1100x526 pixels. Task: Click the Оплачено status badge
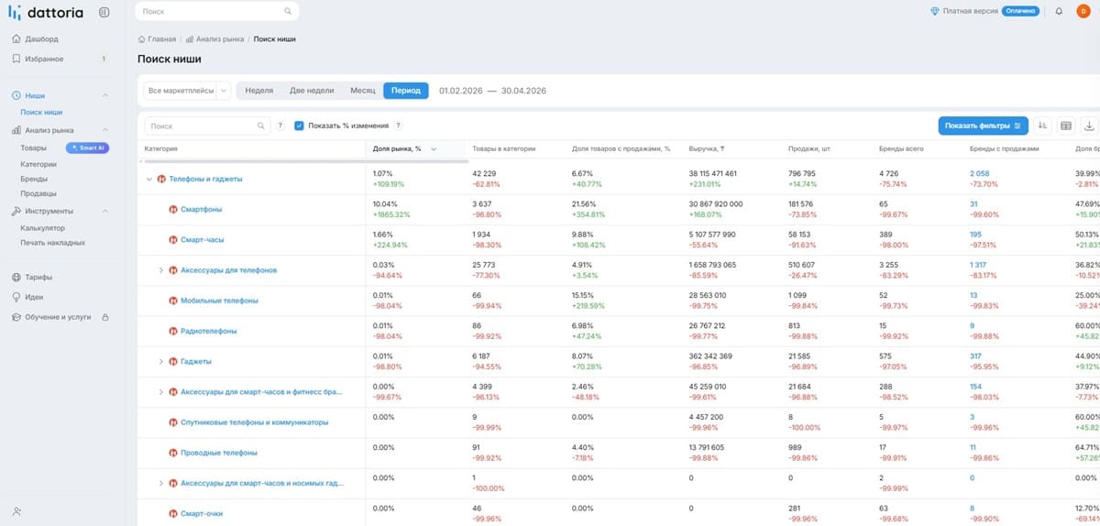tap(1019, 12)
